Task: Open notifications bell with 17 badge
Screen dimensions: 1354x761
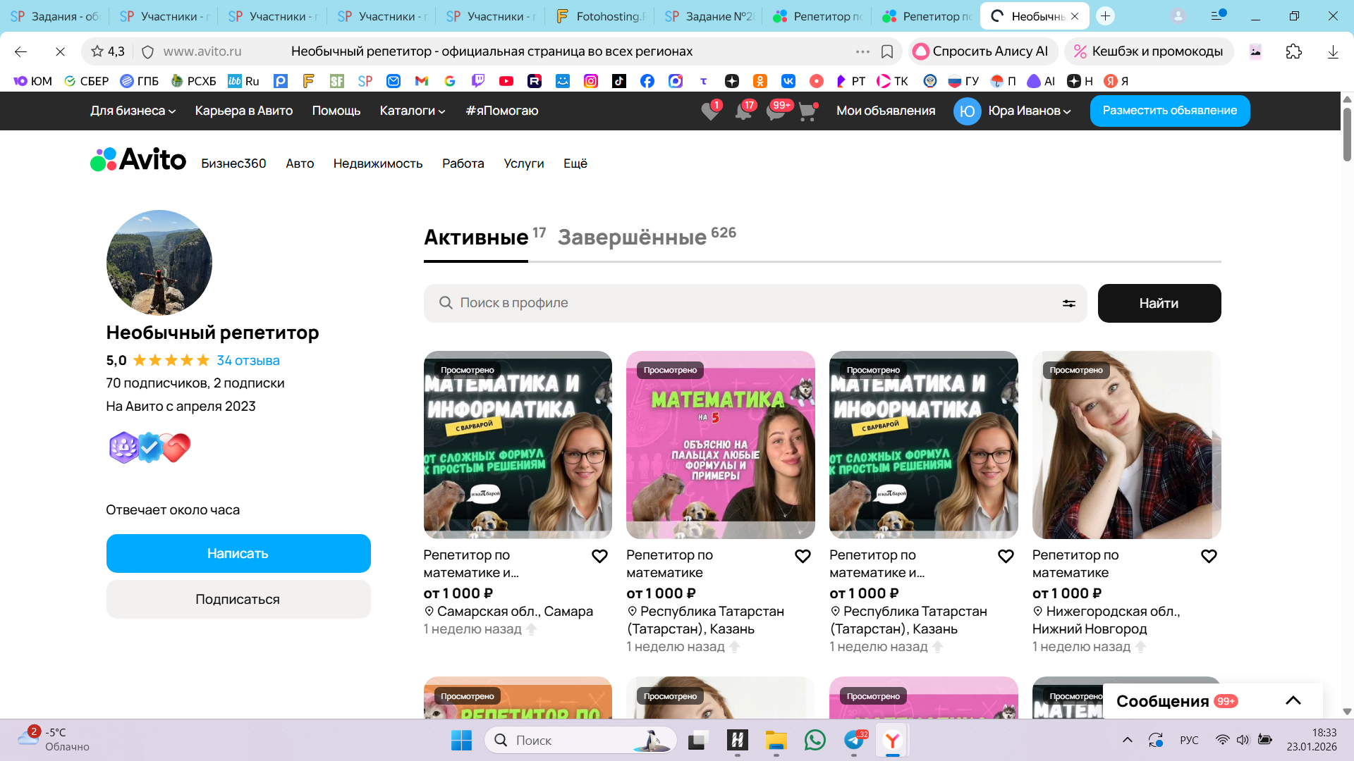Action: coord(743,111)
